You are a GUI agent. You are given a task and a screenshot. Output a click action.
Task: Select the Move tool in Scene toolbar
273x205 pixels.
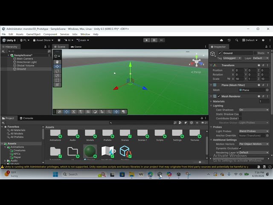(57, 67)
